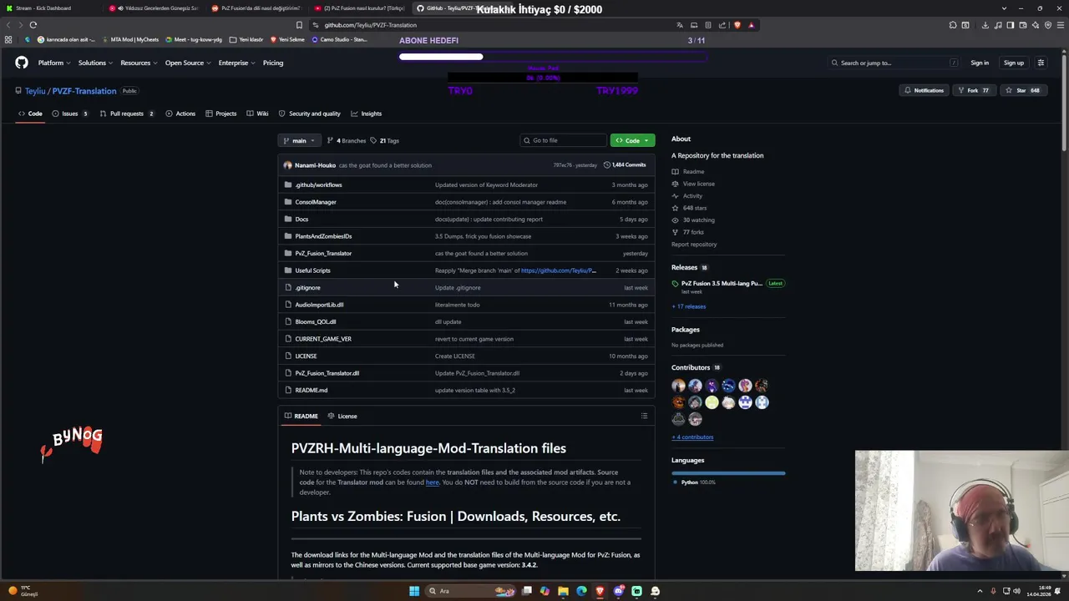Open 30 watching in About section

(698, 220)
